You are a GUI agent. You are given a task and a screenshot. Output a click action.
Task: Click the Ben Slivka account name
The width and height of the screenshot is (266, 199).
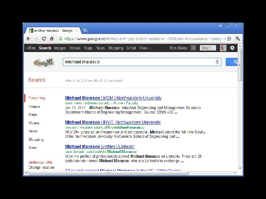tap(178, 48)
